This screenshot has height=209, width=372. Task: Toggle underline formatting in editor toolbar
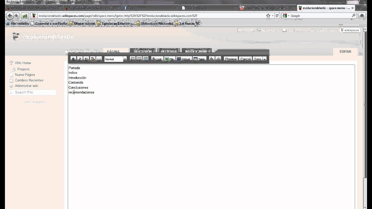(86, 59)
